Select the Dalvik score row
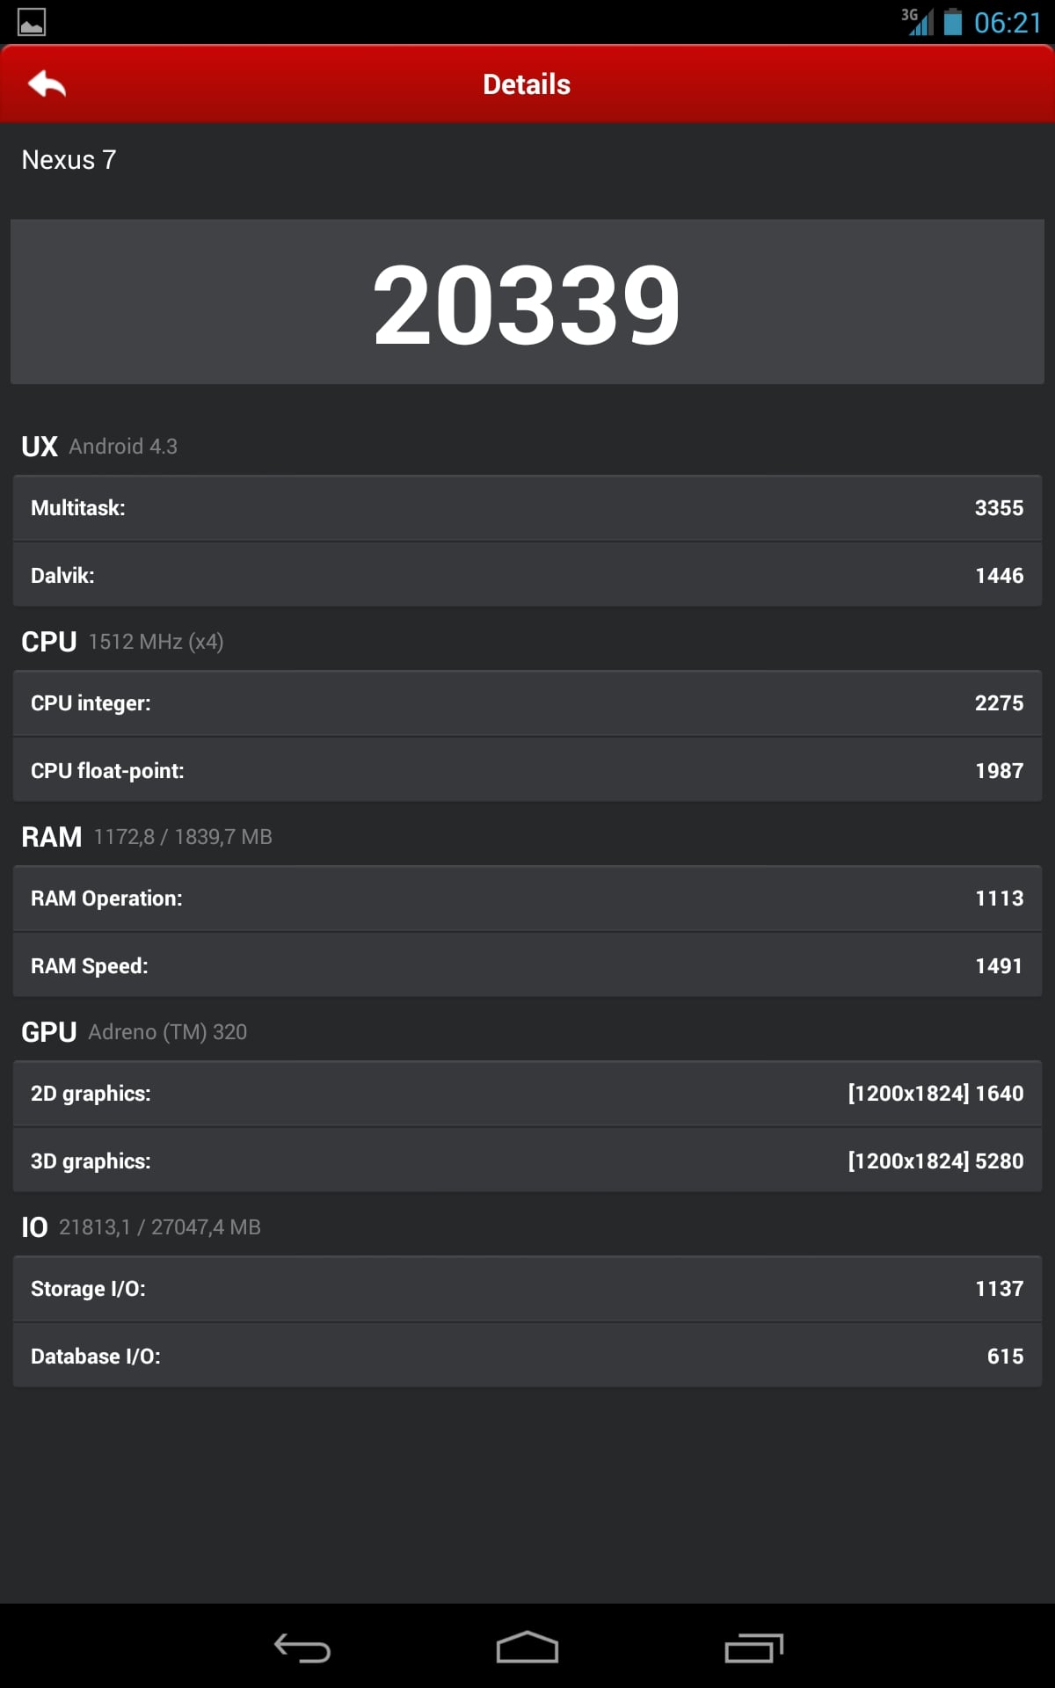The image size is (1055, 1688). (x=527, y=575)
